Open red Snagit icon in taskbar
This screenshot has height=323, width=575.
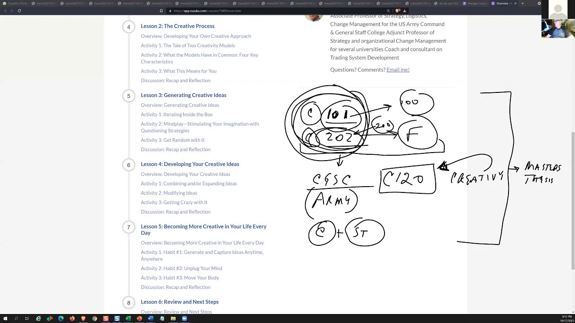click(106, 319)
